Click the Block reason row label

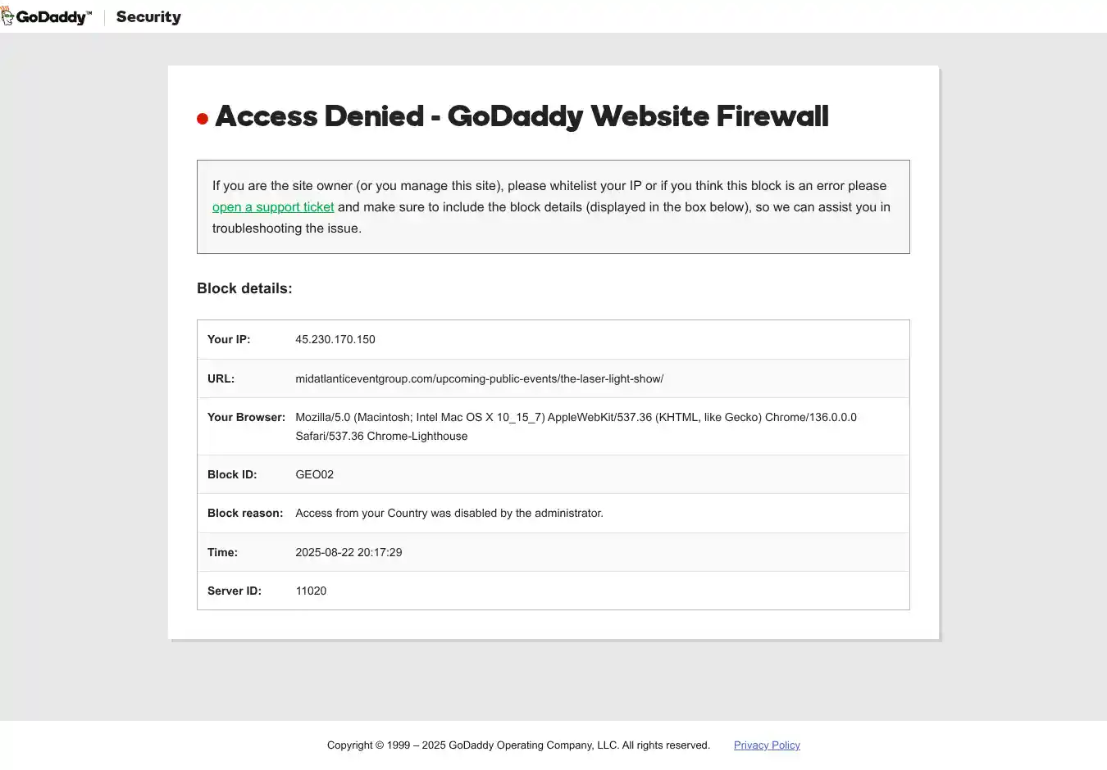point(245,513)
